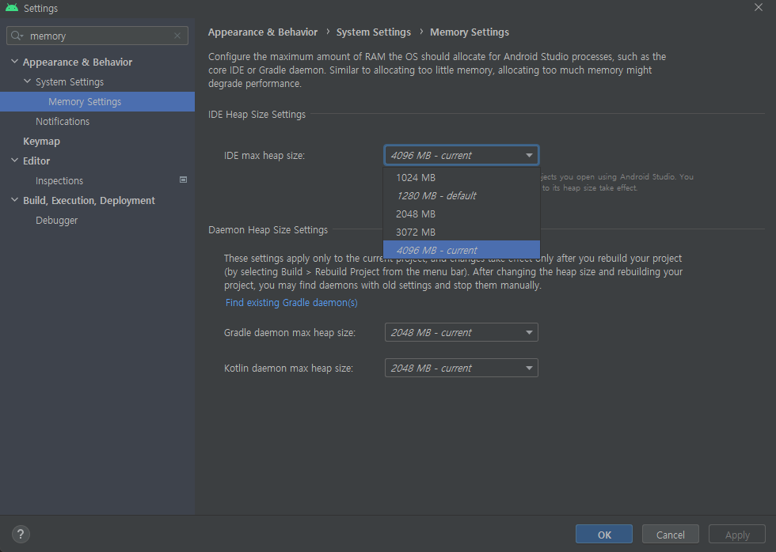
Task: Choose 2048 MB heap size option
Action: (x=461, y=214)
